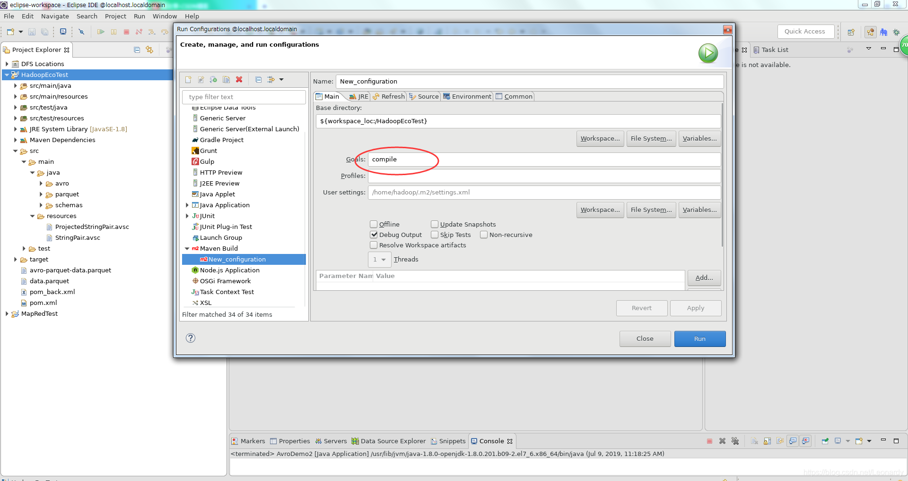The height and width of the screenshot is (481, 908).
Task: Duplicate the selected launch configuration
Action: (227, 80)
